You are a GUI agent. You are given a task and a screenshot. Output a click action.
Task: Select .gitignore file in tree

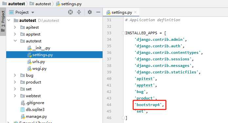point(35,103)
